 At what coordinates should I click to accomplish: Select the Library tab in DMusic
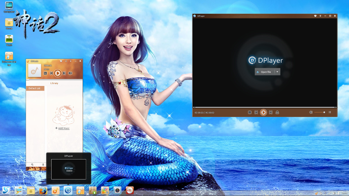[x=54, y=83]
